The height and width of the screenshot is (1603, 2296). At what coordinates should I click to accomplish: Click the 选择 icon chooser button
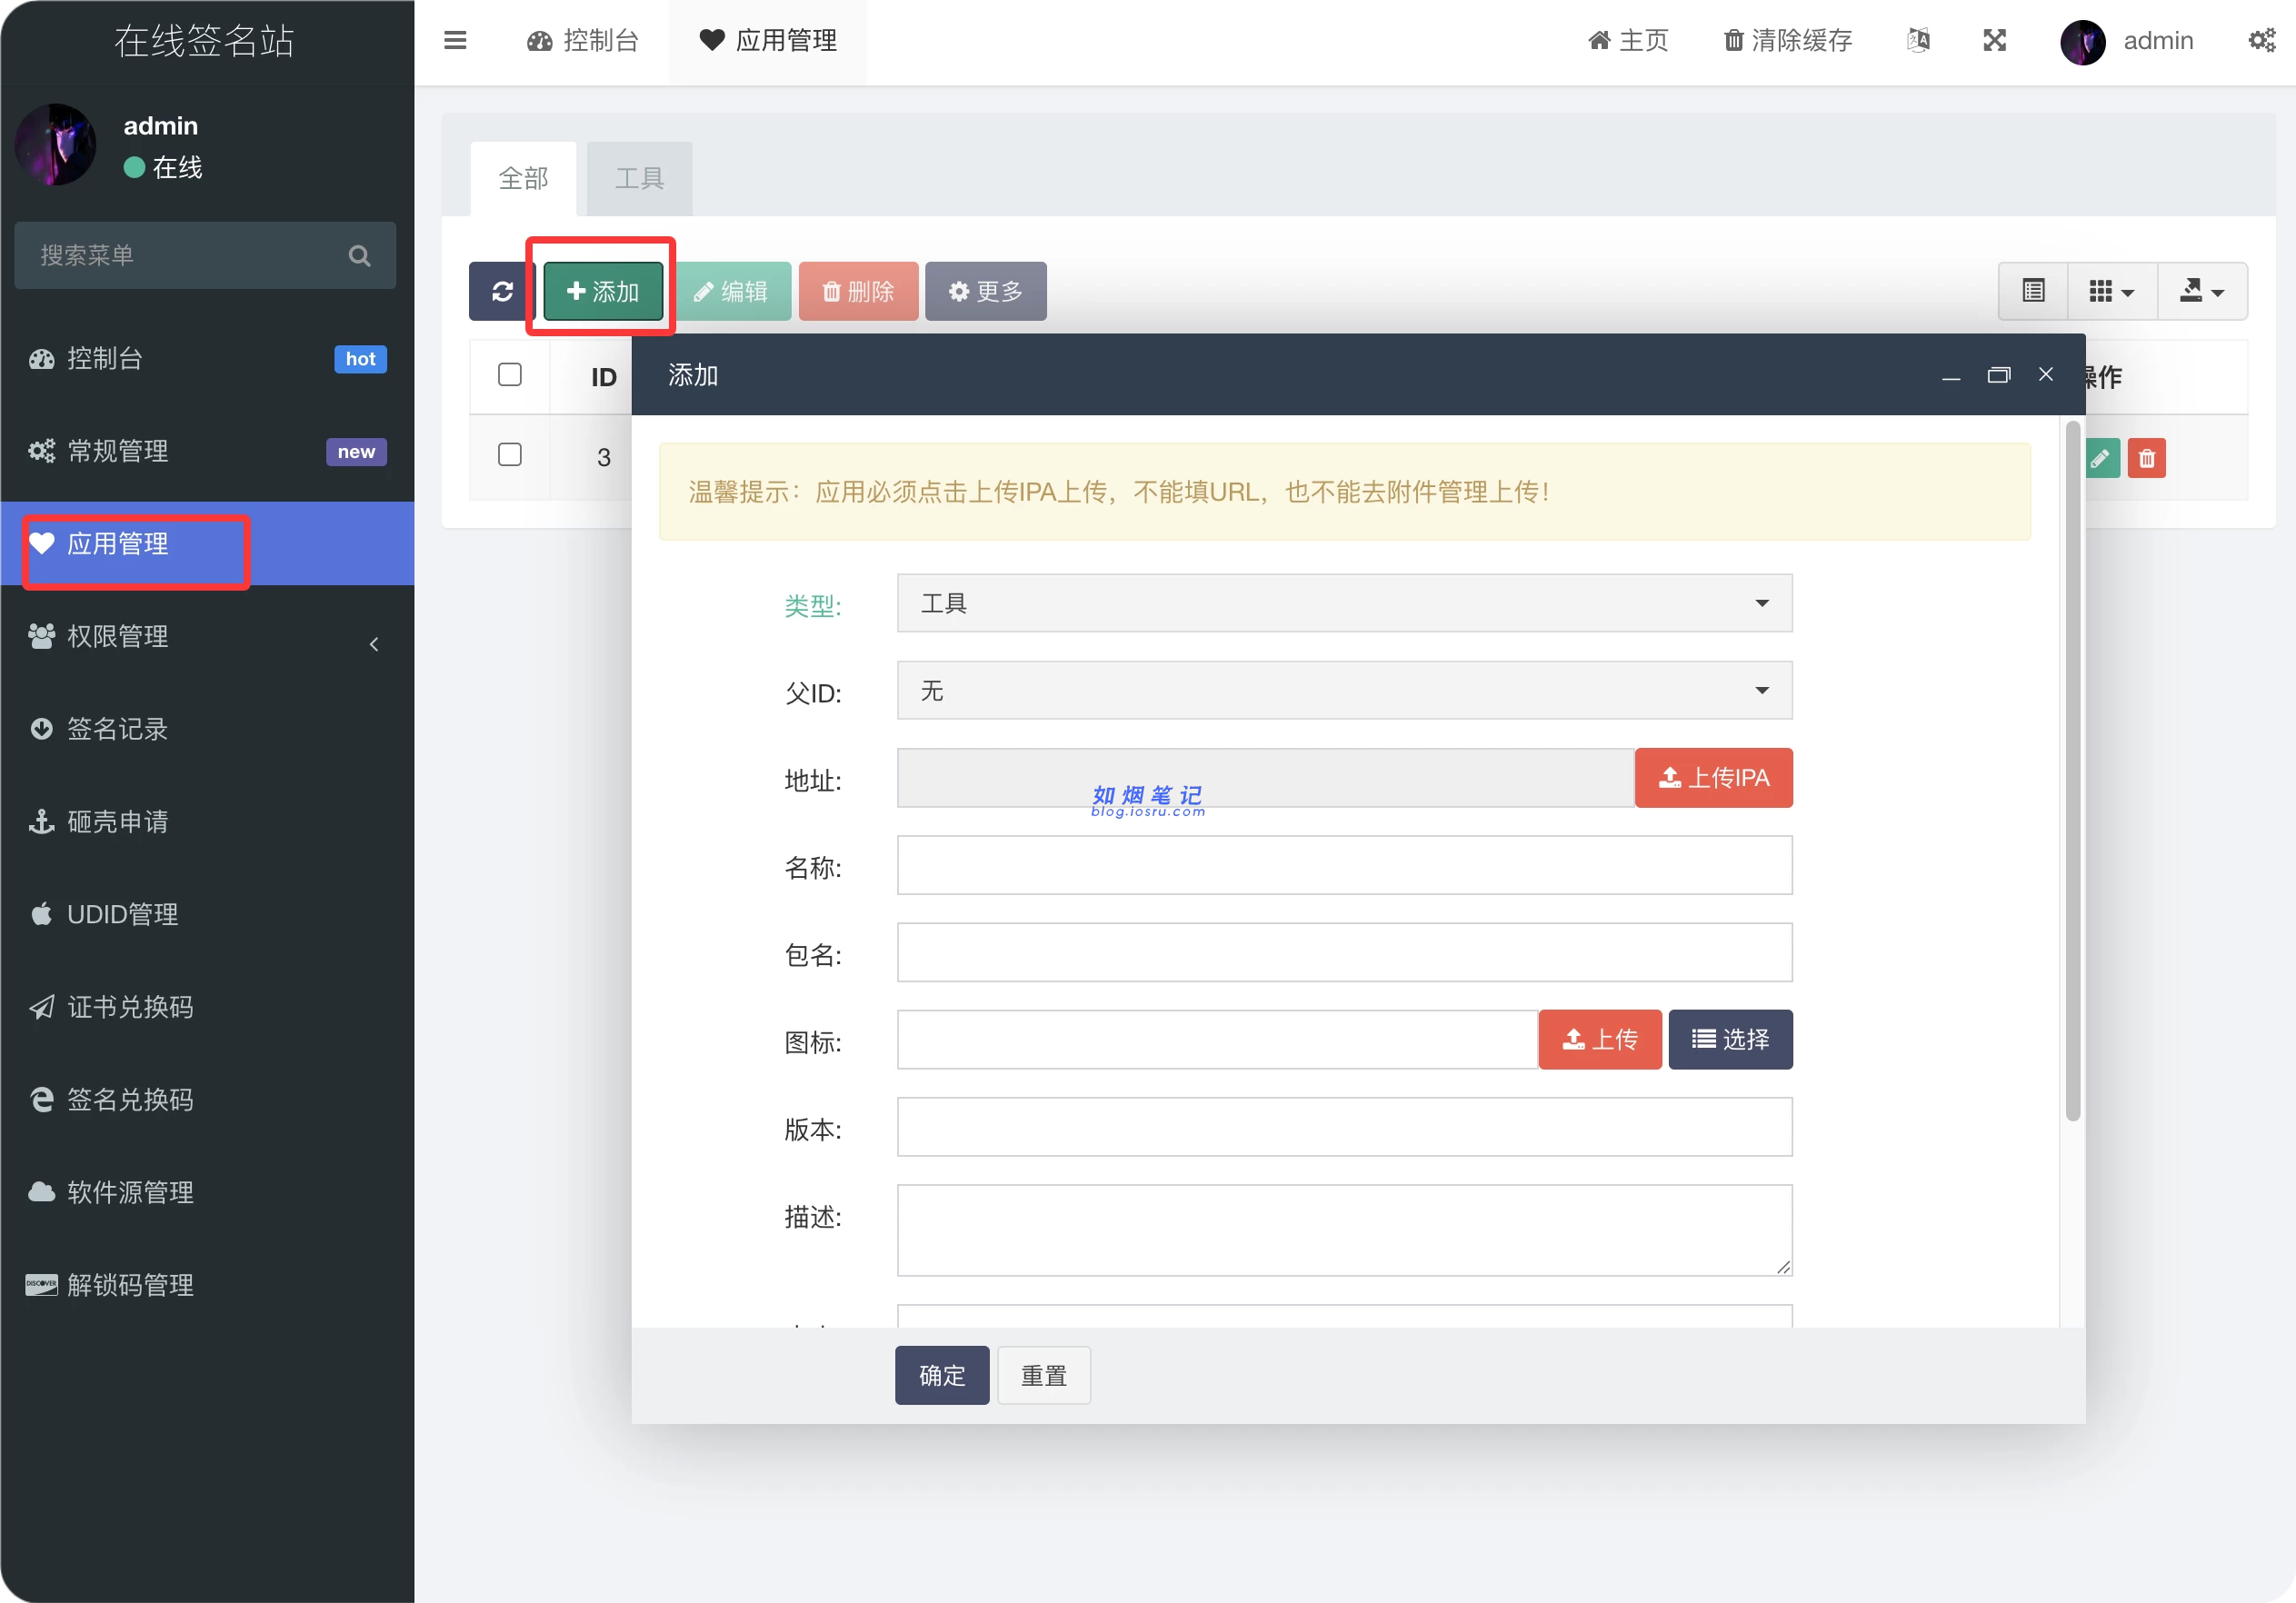(x=1730, y=1040)
